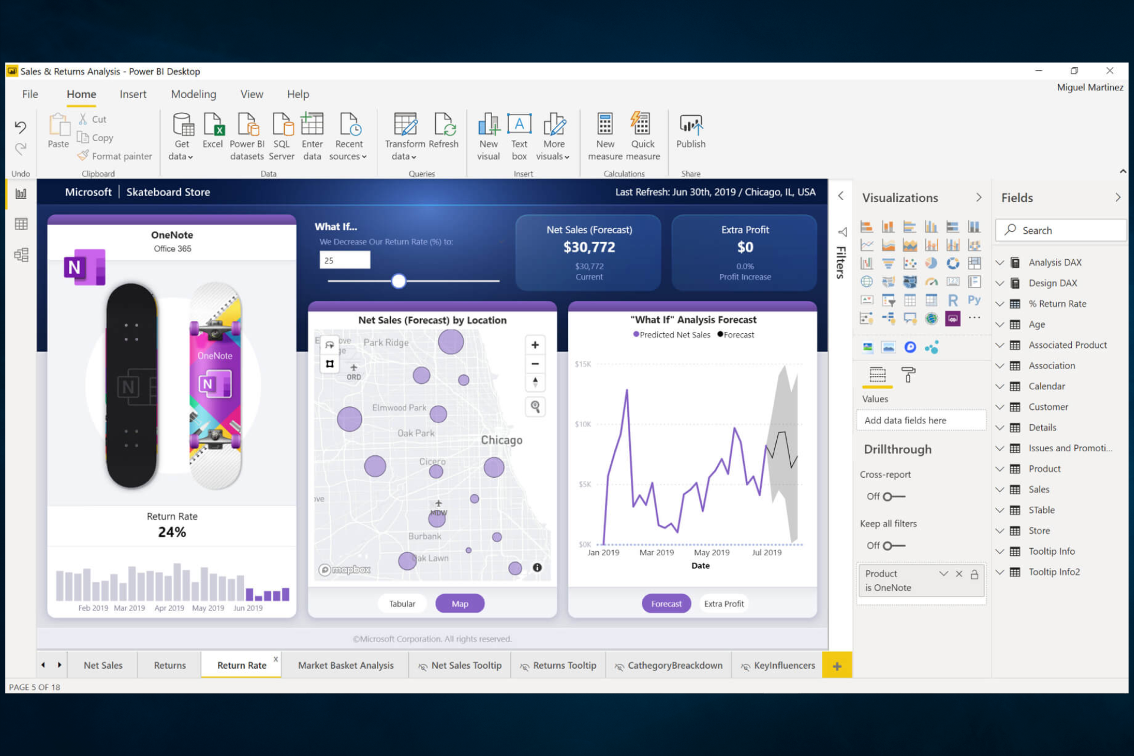
Task: Click the Forecast button on chart
Action: pyautogui.click(x=666, y=602)
